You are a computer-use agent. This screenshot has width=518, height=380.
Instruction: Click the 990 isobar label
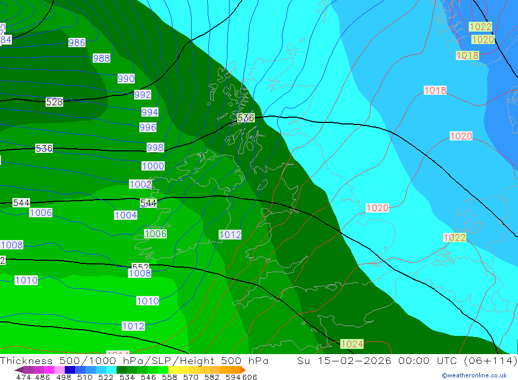pyautogui.click(x=126, y=79)
